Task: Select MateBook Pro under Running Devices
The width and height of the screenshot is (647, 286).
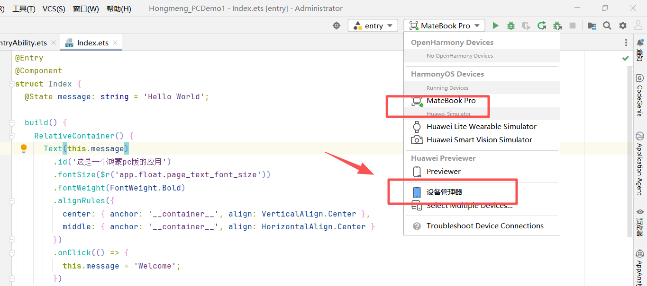Action: click(482, 101)
